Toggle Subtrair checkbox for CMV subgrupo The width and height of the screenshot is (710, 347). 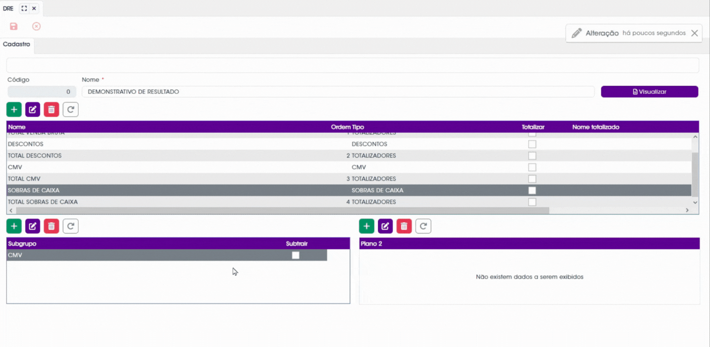296,255
